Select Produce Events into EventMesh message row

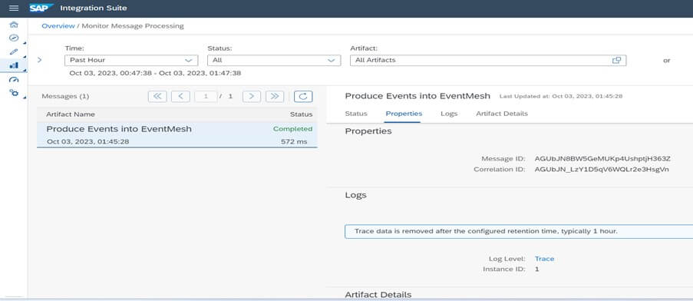point(177,135)
